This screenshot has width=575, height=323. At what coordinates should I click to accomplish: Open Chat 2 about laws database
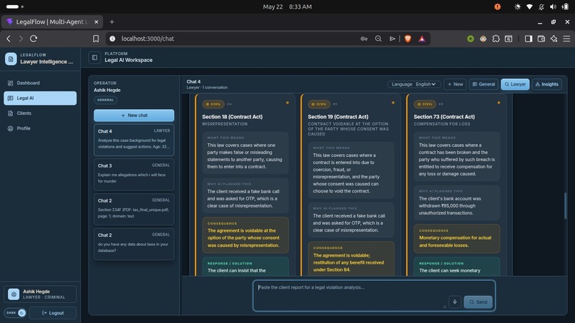134,243
